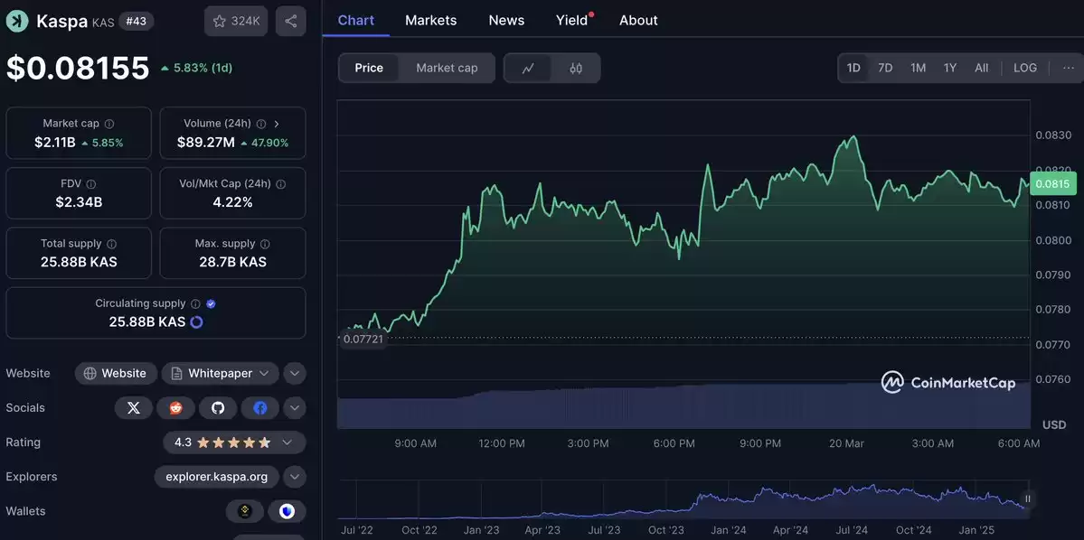Click the verified supply badge
The height and width of the screenshot is (540, 1084).
coord(211,303)
